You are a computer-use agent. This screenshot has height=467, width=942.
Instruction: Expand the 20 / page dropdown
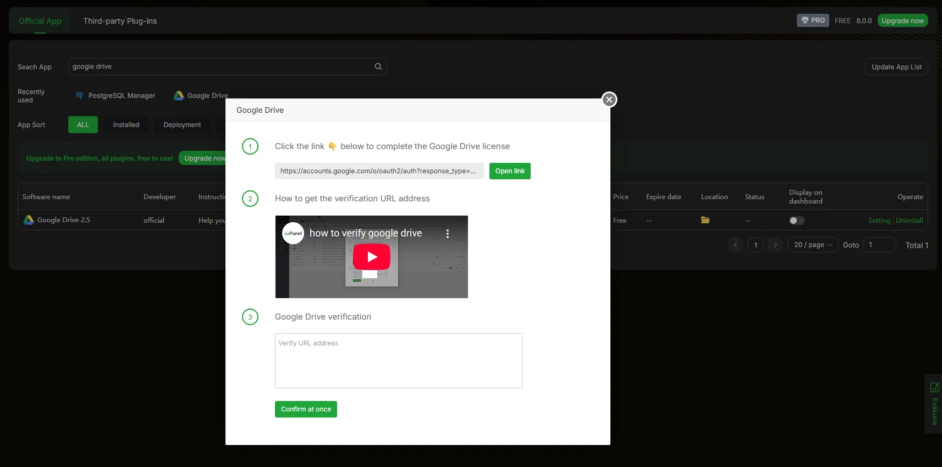click(x=812, y=245)
